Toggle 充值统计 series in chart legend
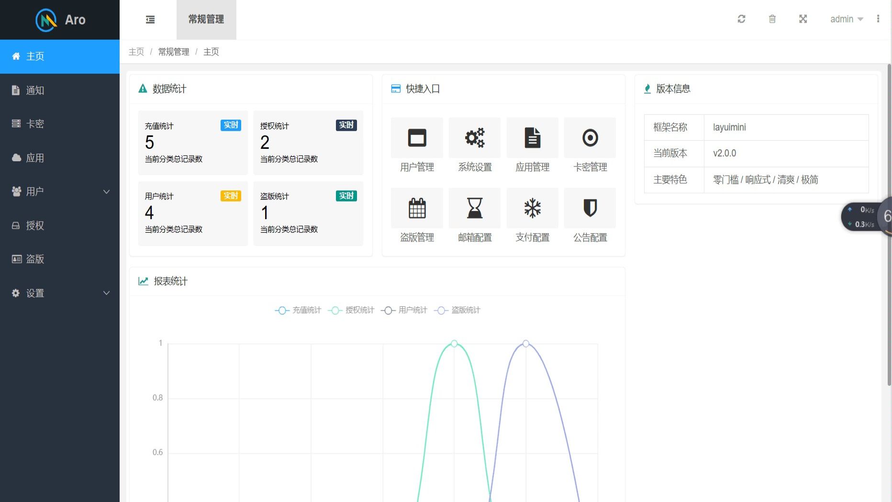892x502 pixels. [298, 310]
